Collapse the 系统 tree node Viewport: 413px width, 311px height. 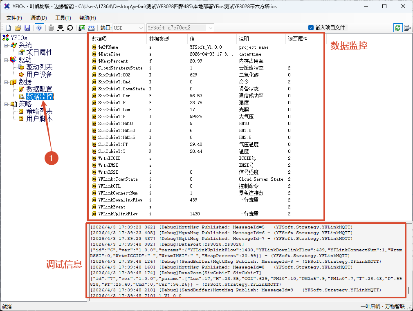point(6,45)
